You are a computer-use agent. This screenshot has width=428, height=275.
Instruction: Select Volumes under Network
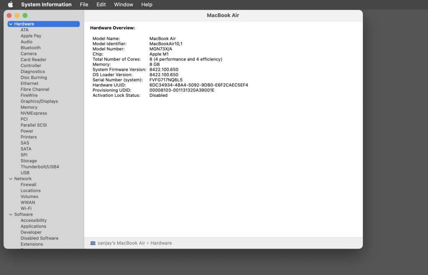[30, 197]
